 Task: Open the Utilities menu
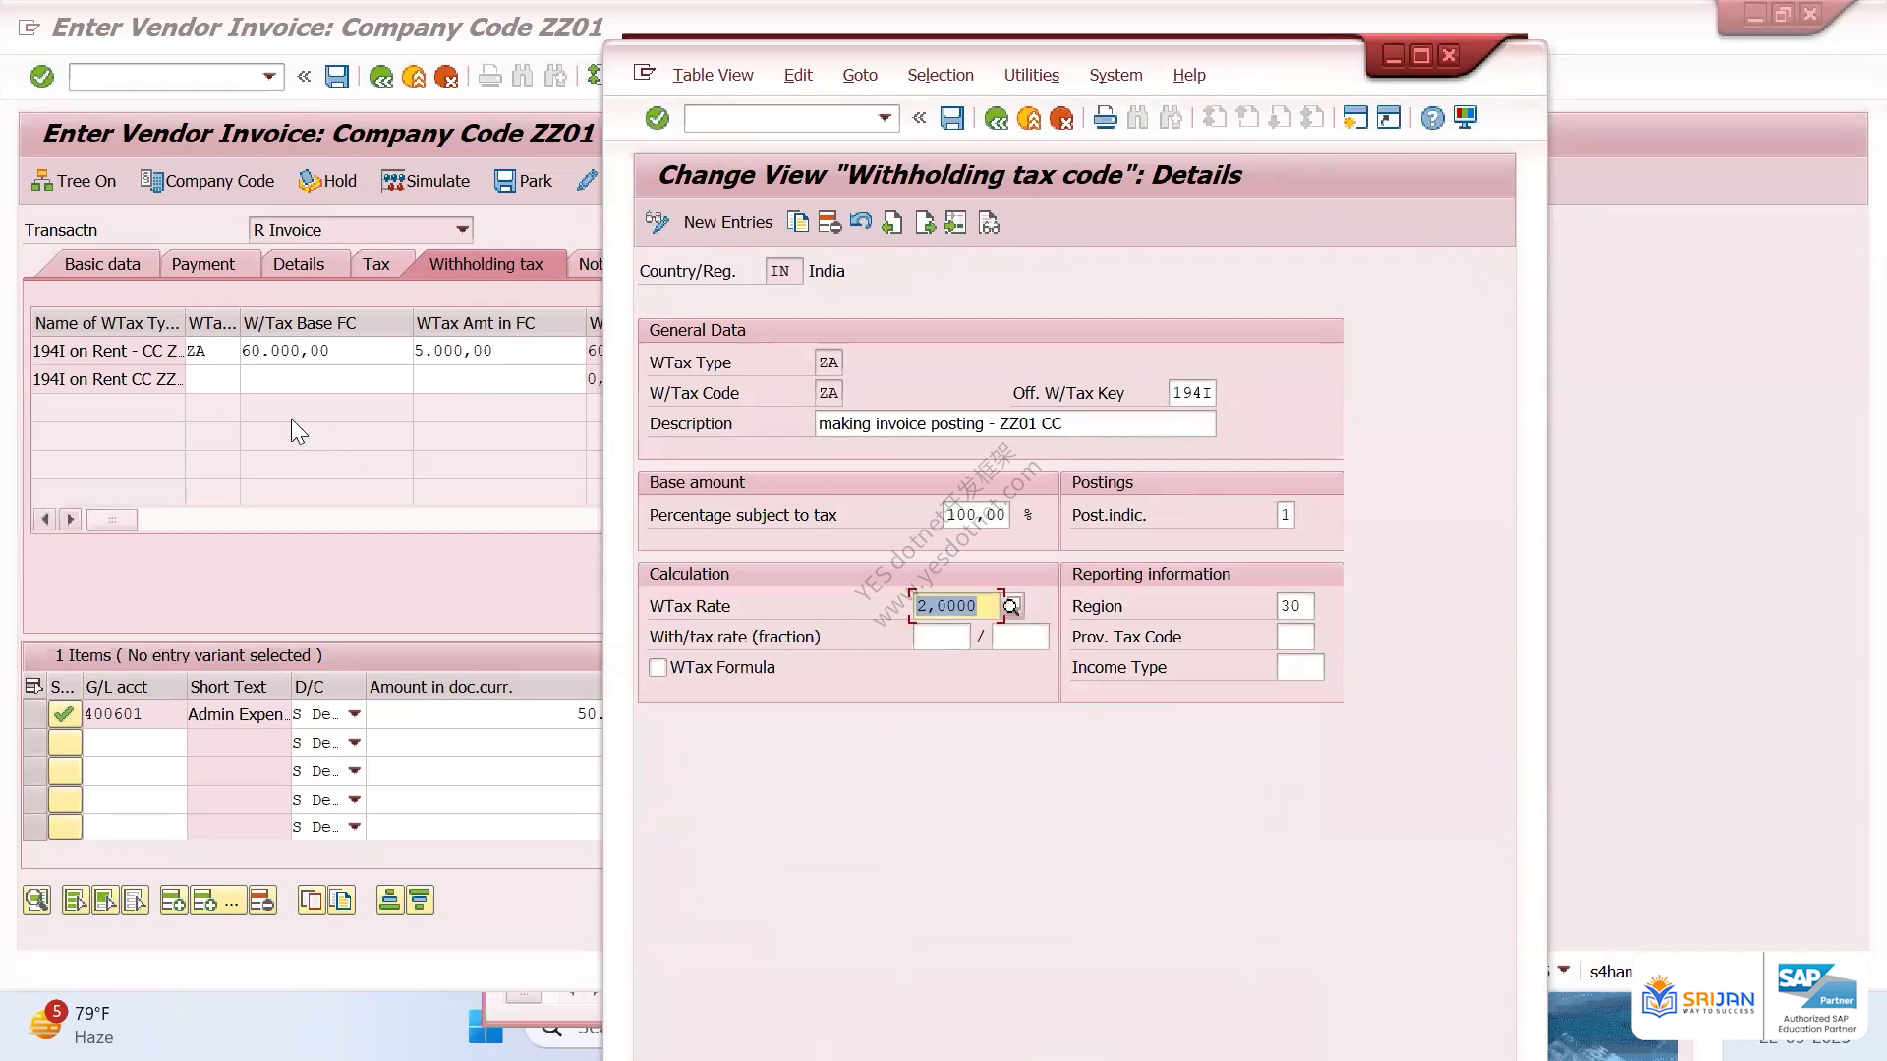point(1031,75)
